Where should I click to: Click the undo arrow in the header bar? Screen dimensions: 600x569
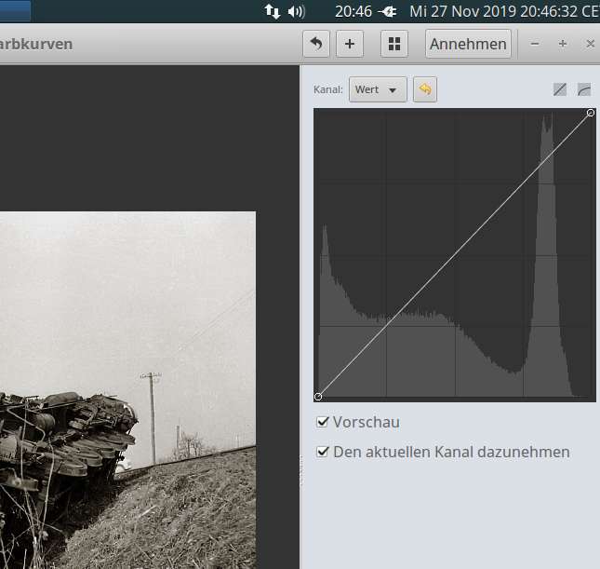[316, 44]
